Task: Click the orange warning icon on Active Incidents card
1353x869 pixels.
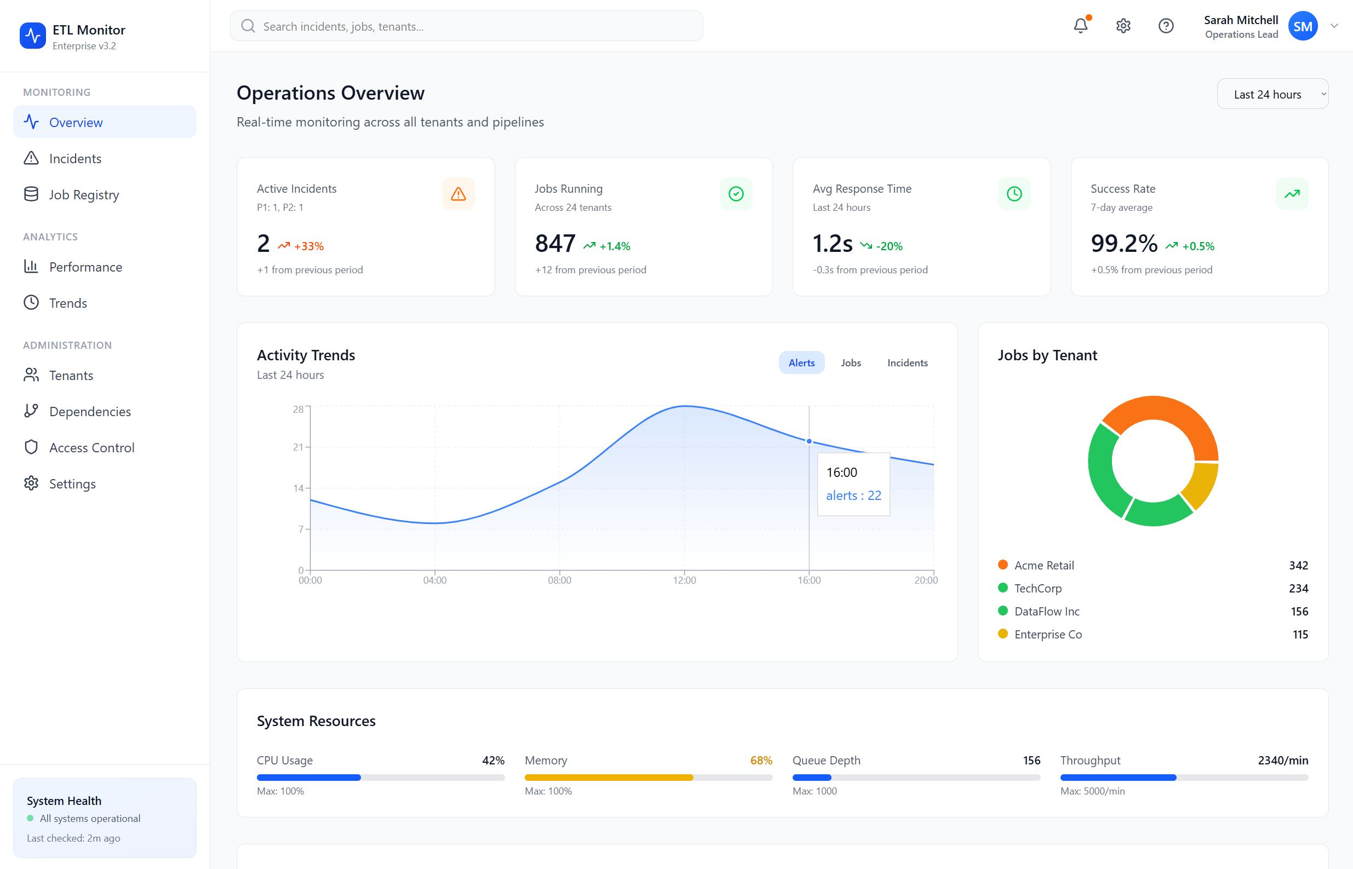Action: click(458, 194)
